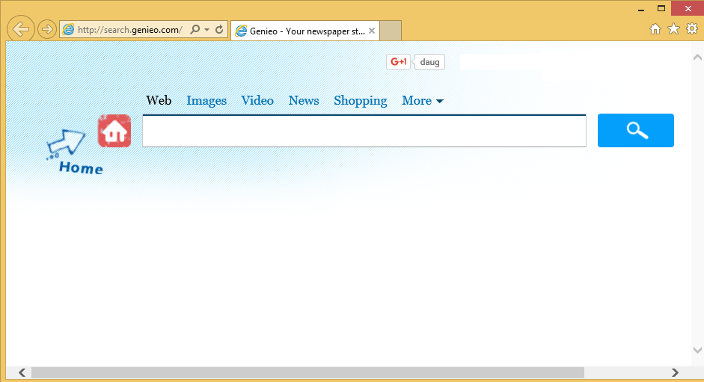The width and height of the screenshot is (704, 382).
Task: Click the horizontal scrollbar left arrow
Action: pos(22,372)
